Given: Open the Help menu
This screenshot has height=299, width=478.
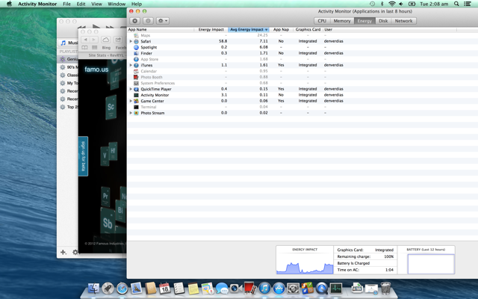Looking at the screenshot, I should pos(137,4).
